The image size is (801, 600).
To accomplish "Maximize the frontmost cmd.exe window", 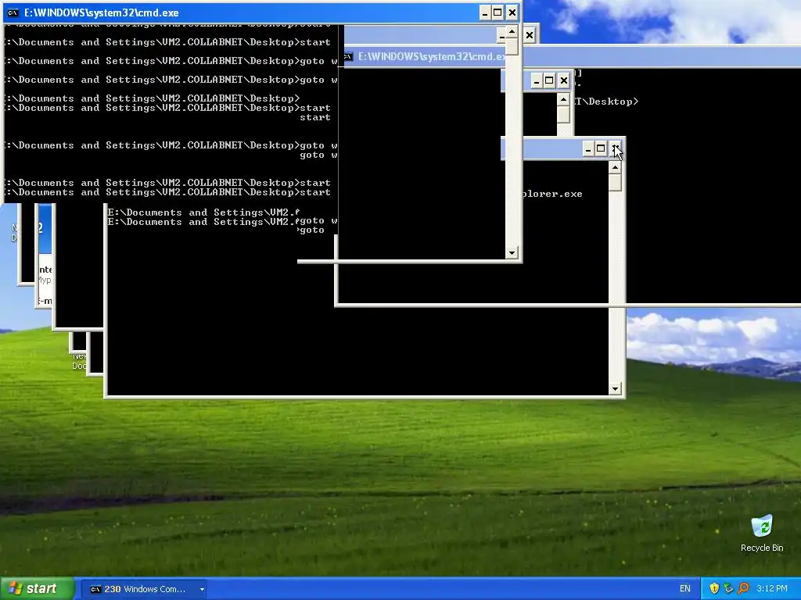I will pos(497,12).
